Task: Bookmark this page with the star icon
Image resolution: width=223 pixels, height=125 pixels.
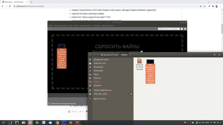Action: pos(205,6)
